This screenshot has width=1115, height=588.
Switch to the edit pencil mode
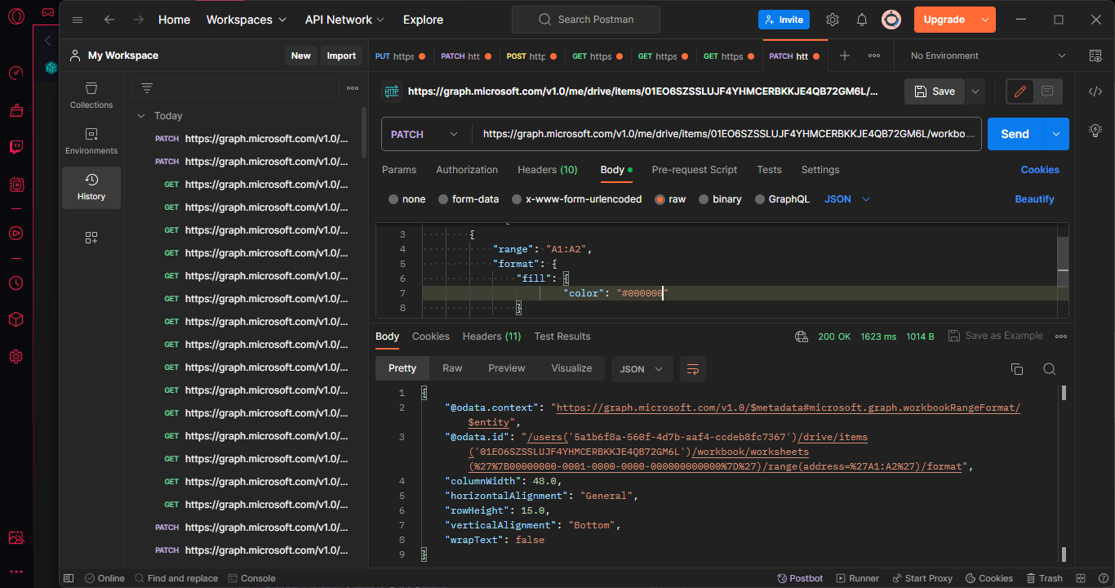coord(1019,91)
